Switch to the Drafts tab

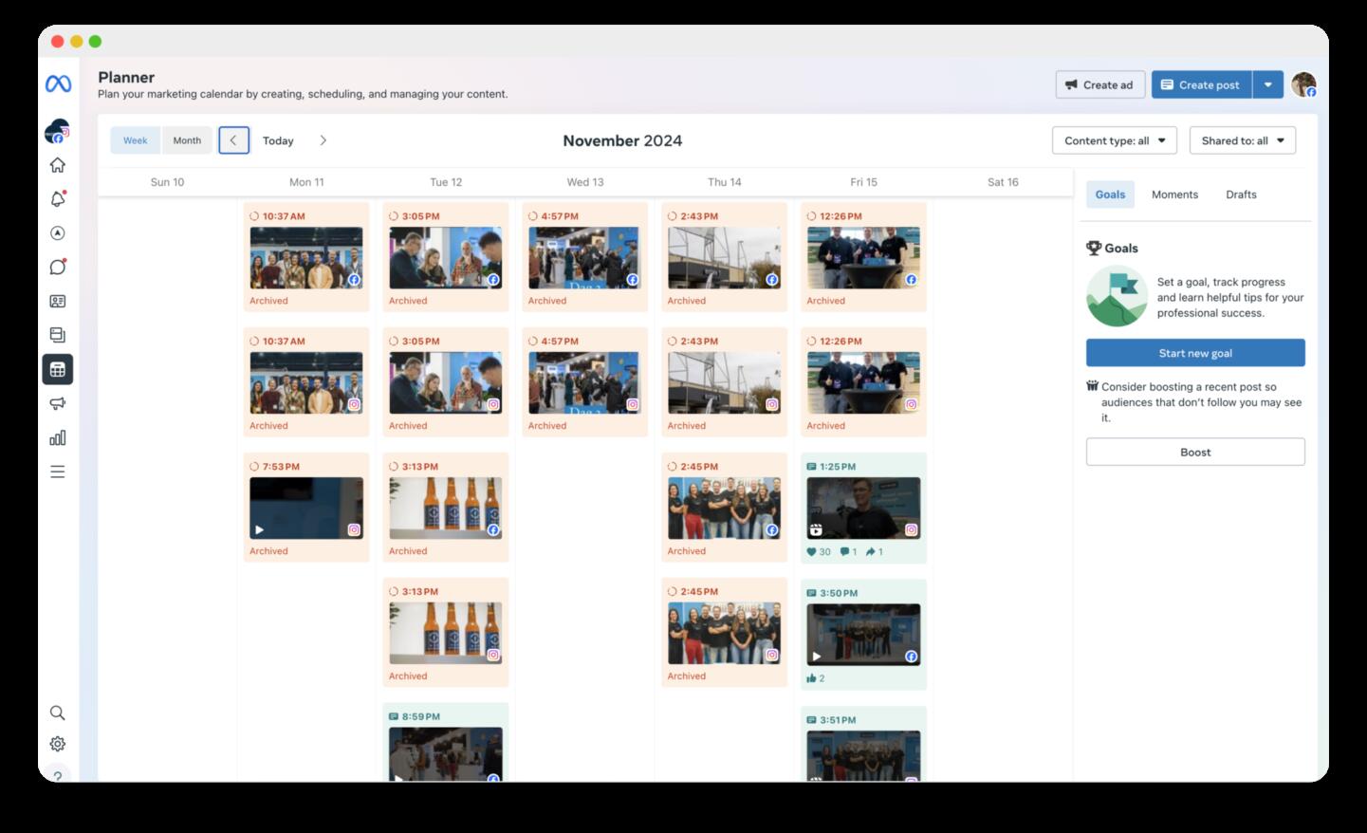1241,194
